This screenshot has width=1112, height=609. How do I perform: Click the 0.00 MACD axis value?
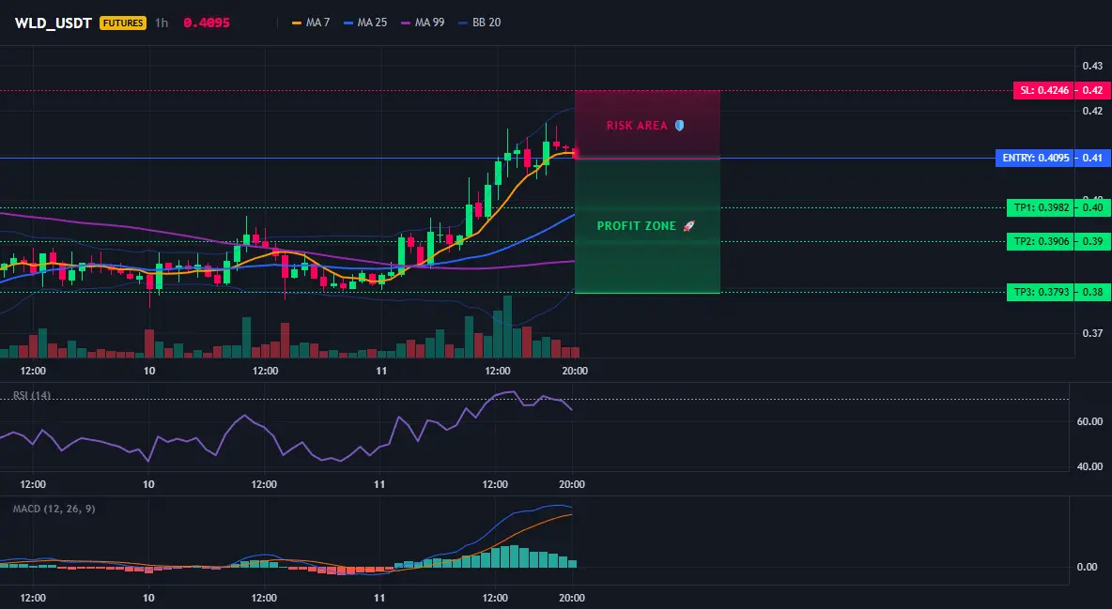[x=1088, y=567]
